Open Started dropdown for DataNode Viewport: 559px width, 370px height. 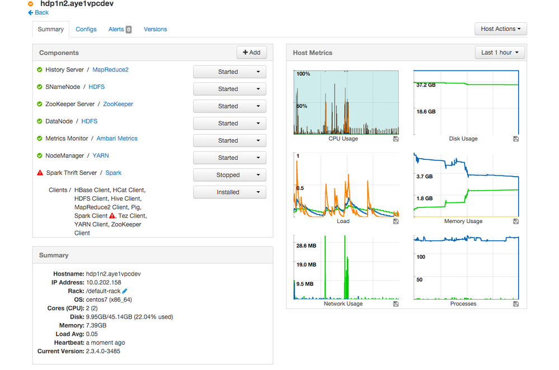[229, 123]
